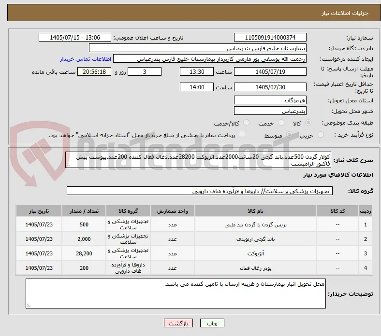
Task: Click the page header جزئیات اطلاعات نیاز
Action: coord(345,13)
